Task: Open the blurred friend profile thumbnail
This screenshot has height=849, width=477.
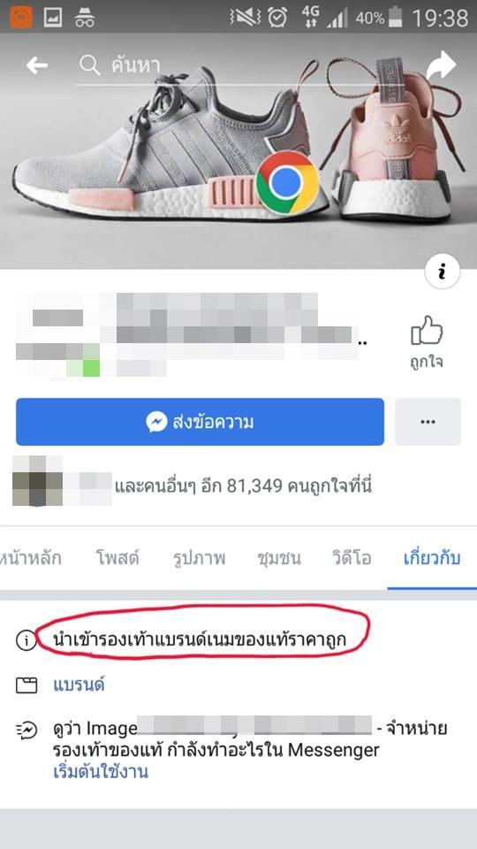Action: [x=37, y=481]
